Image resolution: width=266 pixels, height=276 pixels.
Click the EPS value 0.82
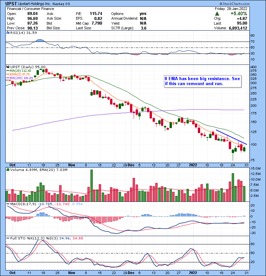(98, 19)
